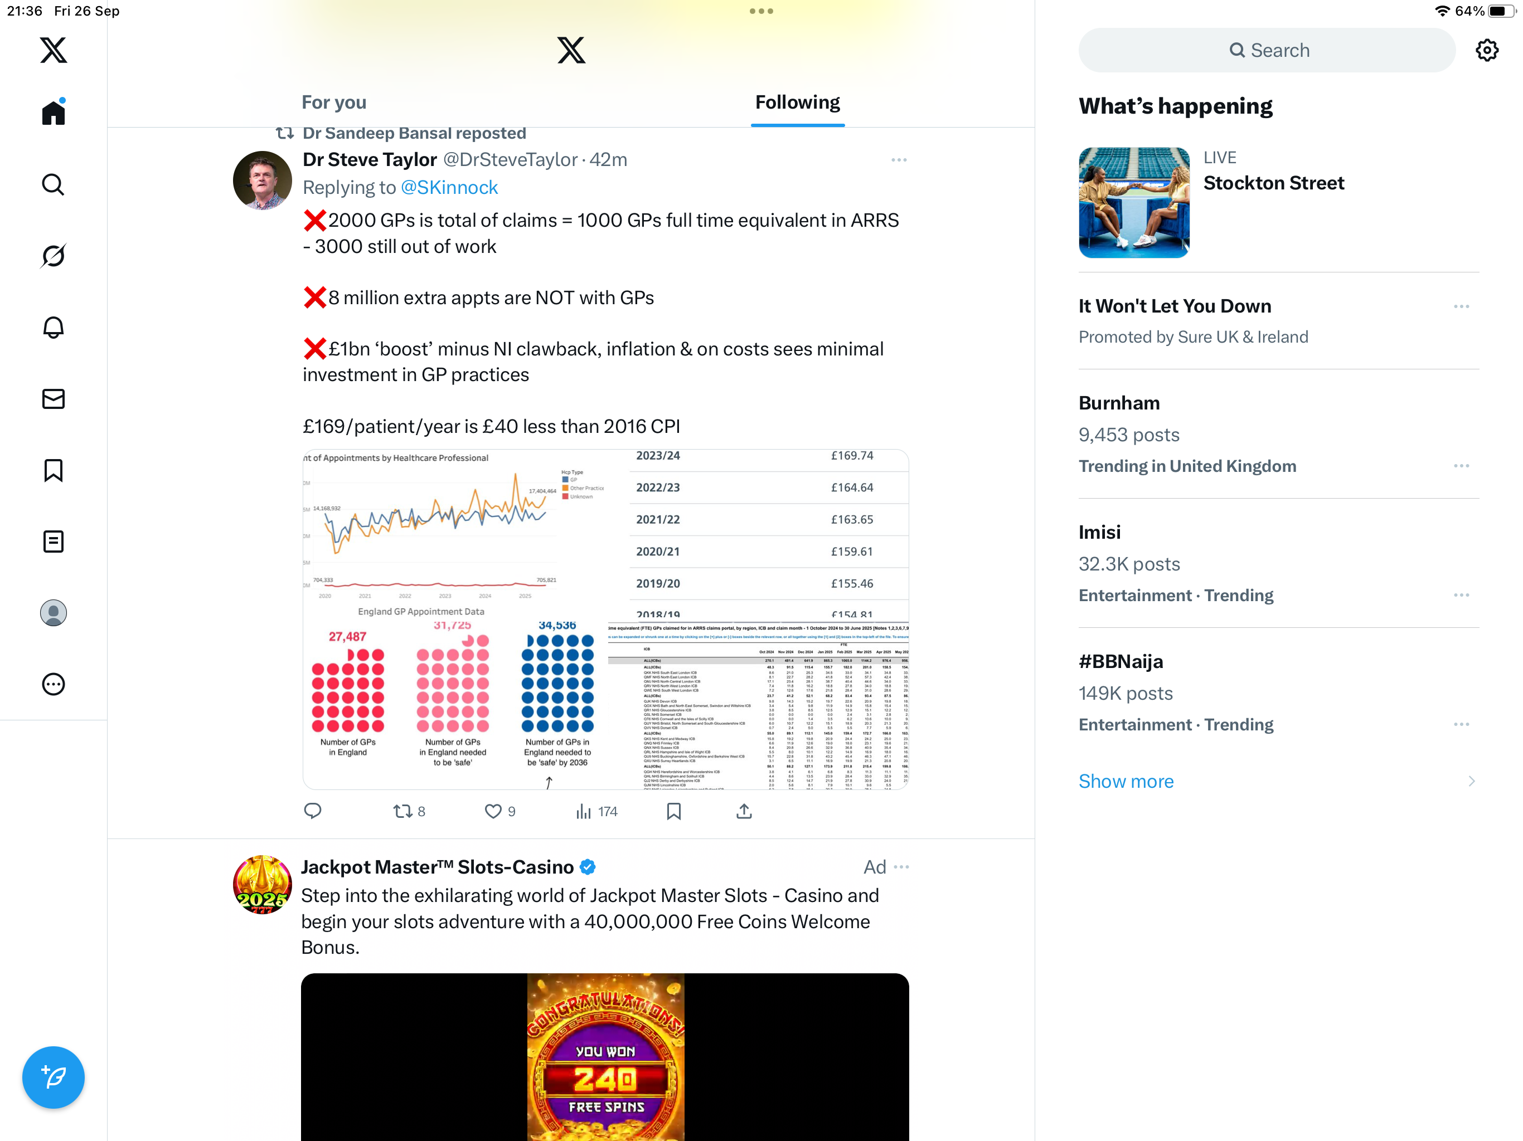
Task: Open more options for Dr Steve Taylor post
Action: coord(899,160)
